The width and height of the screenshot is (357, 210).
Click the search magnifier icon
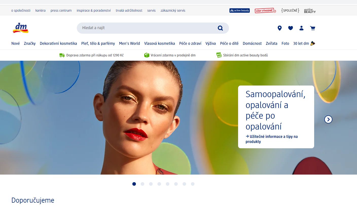point(220,28)
